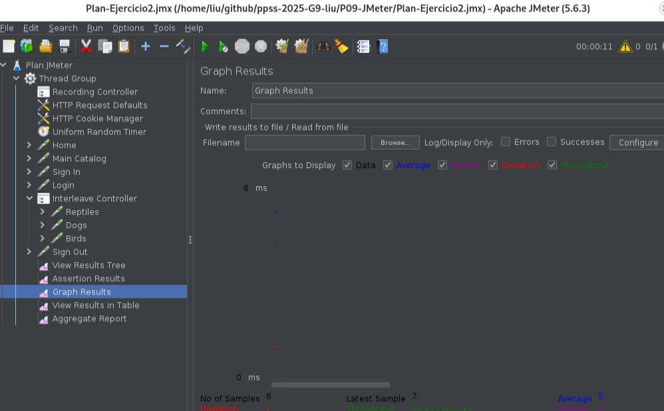
Task: Select HTTP Cookie Manager in tree
Action: pyautogui.click(x=98, y=118)
